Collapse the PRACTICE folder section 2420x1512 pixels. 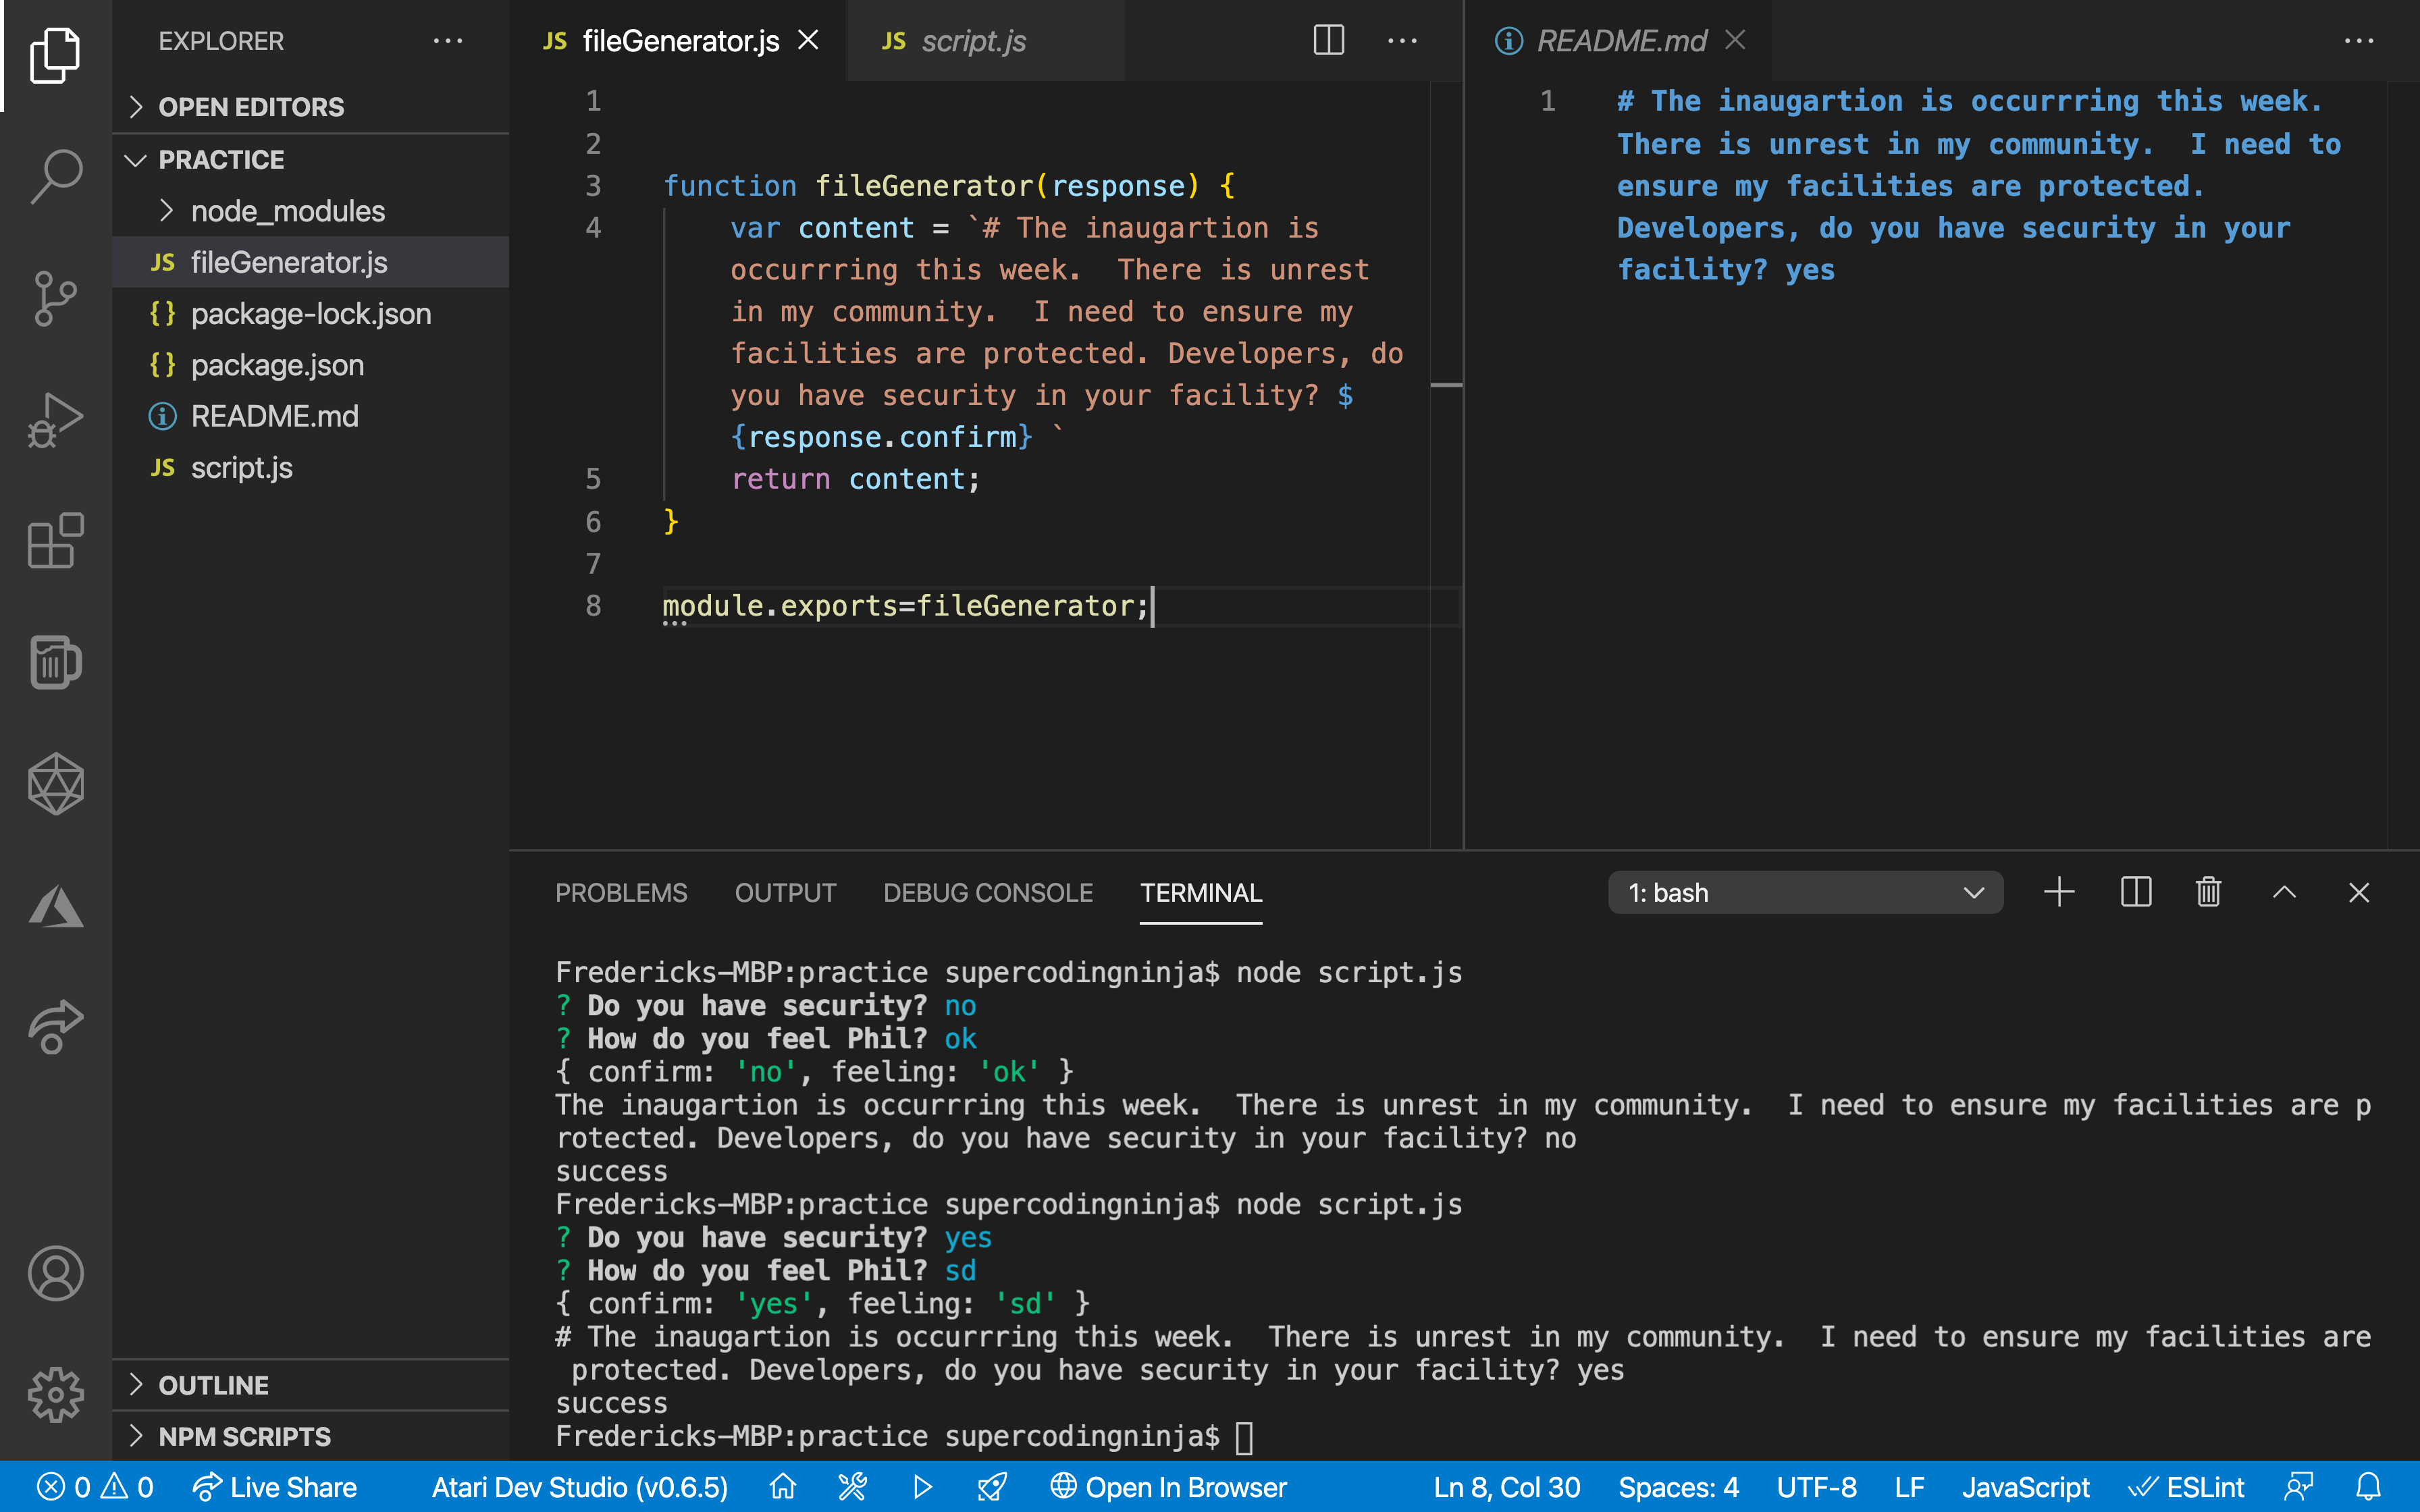pos(310,160)
